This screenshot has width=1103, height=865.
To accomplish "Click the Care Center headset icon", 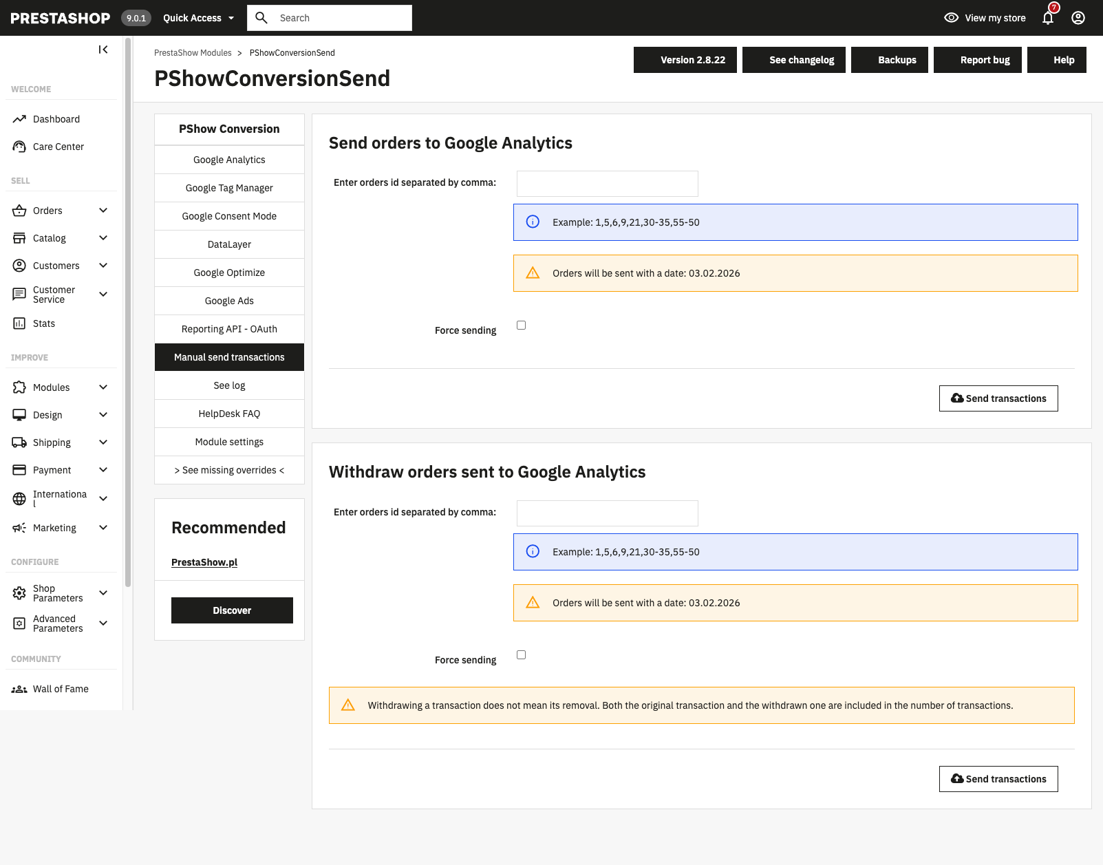I will tap(19, 147).
